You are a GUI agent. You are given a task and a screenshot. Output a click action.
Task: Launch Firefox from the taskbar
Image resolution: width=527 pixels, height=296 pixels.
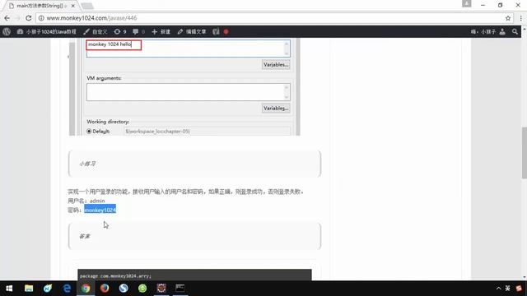click(105, 289)
